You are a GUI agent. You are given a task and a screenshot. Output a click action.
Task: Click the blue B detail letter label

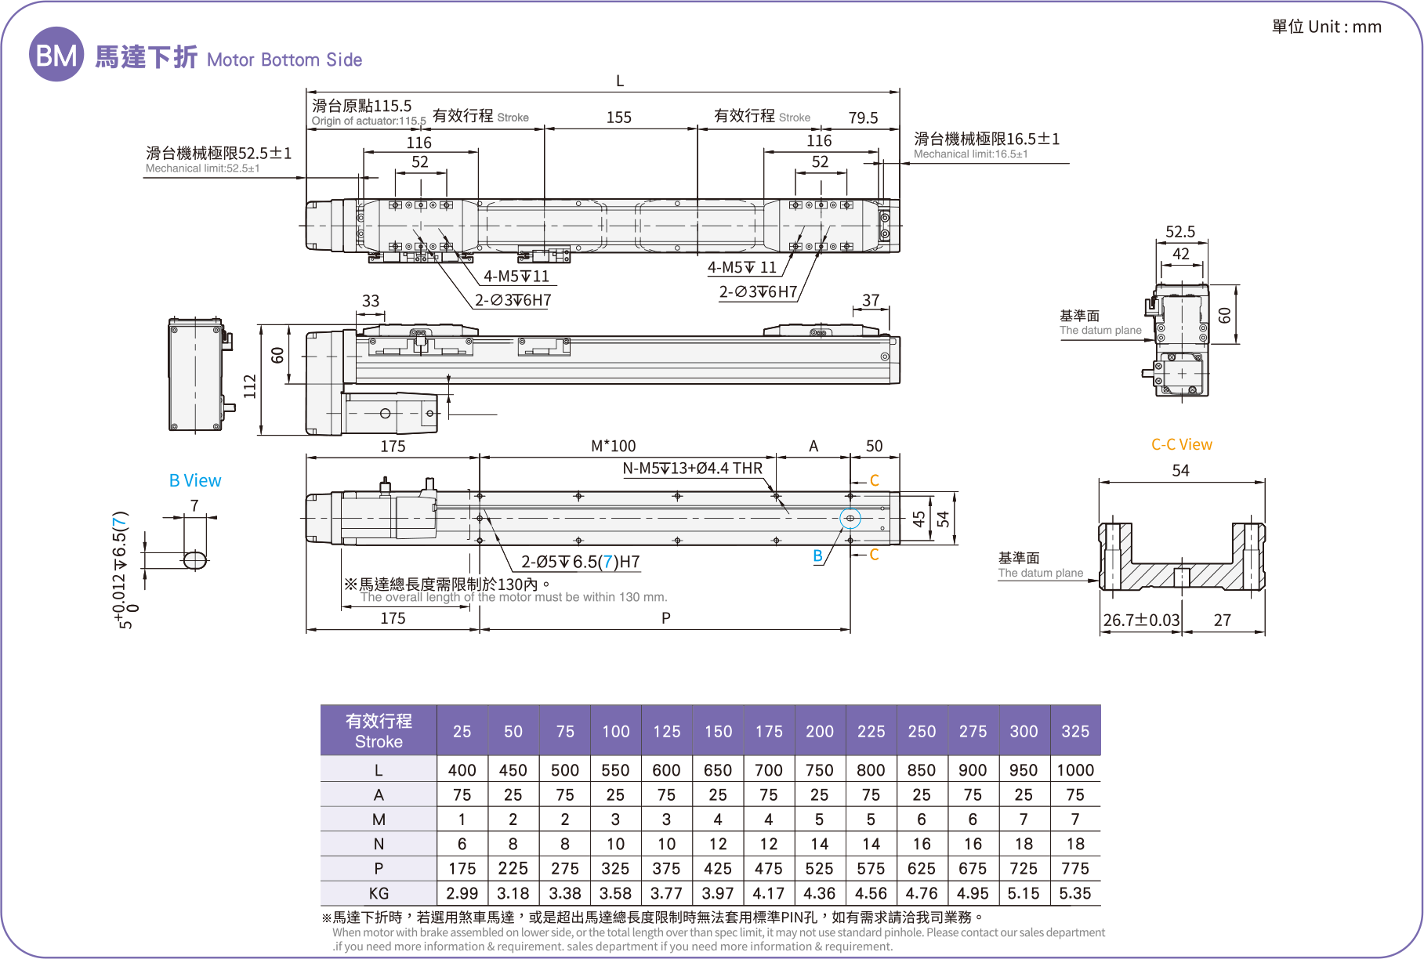(817, 555)
